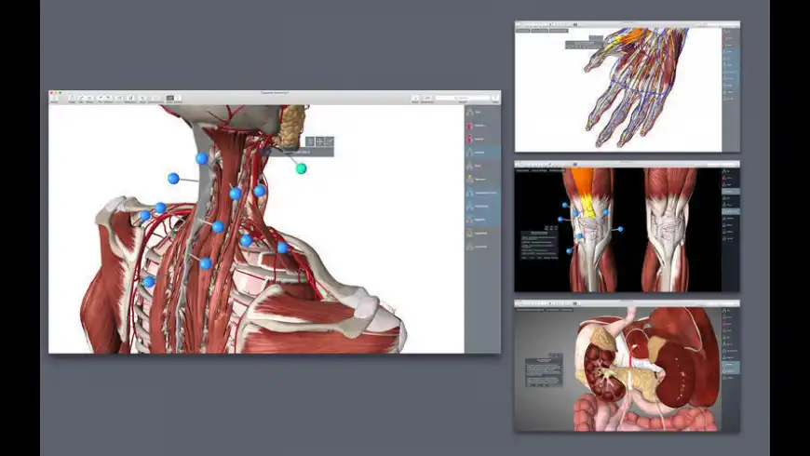
Task: Select the lowest blue pin in the knee window
Action: click(569, 251)
